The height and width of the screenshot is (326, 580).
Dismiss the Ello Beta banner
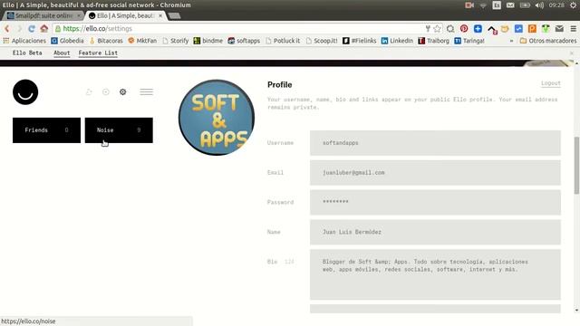pos(572,53)
